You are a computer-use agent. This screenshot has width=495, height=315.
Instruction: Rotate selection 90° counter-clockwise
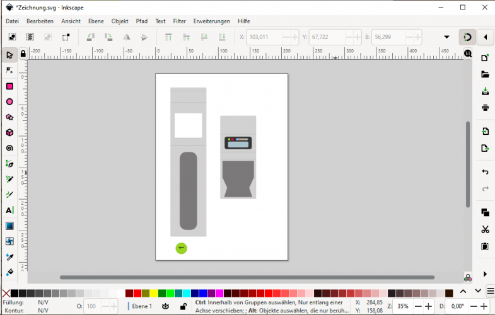(x=91, y=37)
